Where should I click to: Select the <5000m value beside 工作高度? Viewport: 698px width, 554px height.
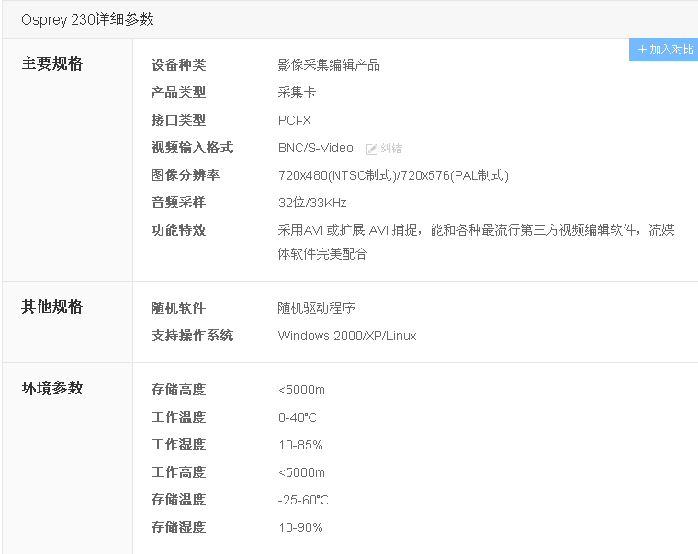301,473
